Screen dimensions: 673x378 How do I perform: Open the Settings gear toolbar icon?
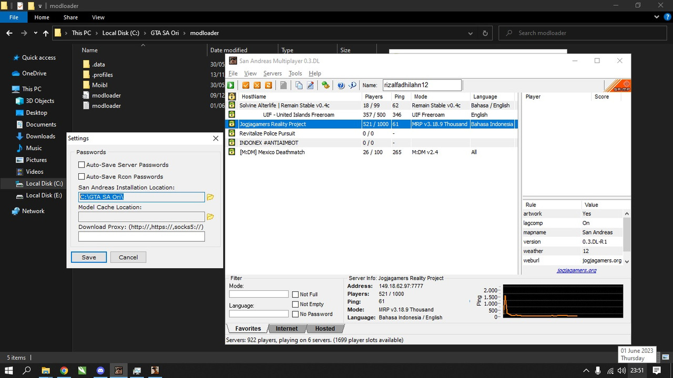pos(325,85)
